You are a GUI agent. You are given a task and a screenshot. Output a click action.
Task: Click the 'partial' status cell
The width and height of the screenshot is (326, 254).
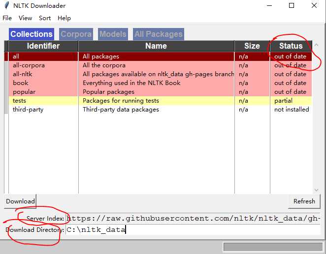[x=291, y=101]
